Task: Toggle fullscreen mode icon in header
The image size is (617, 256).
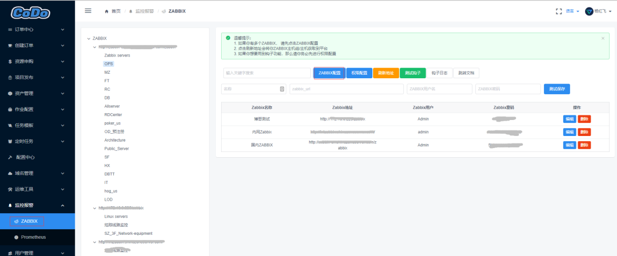Action: coord(559,11)
